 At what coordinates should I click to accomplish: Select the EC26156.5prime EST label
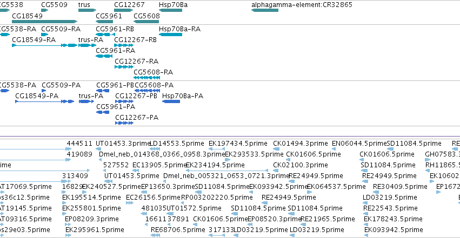coord(153,198)
